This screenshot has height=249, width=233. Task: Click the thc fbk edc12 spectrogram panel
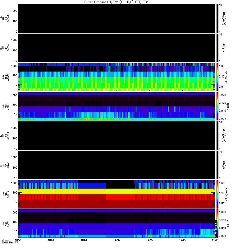117,194
